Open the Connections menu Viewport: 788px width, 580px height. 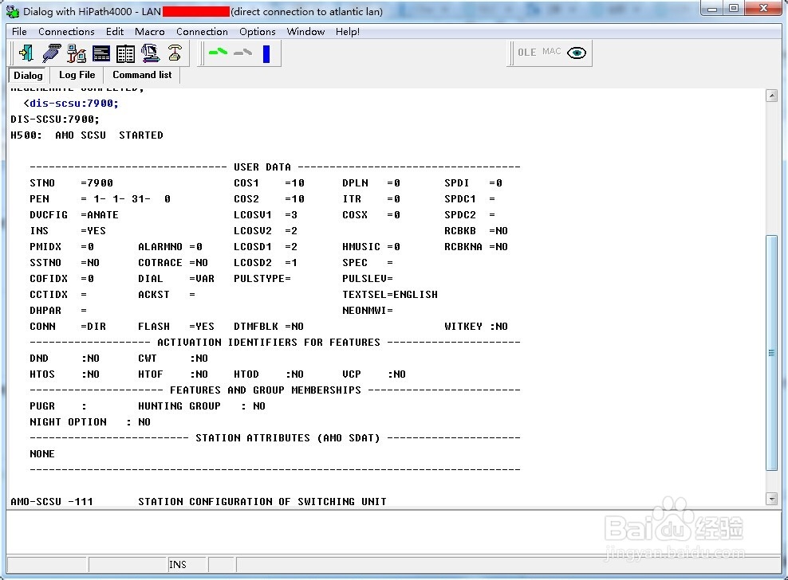66,32
